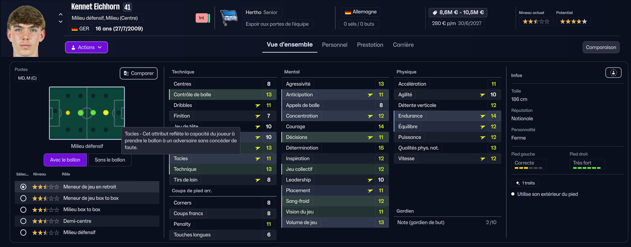Click the Allemagne flag icon

[348, 12]
